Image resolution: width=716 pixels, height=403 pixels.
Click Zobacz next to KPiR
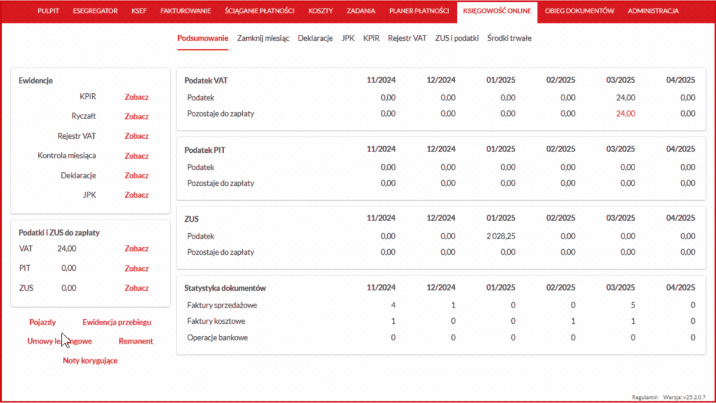pyautogui.click(x=136, y=97)
